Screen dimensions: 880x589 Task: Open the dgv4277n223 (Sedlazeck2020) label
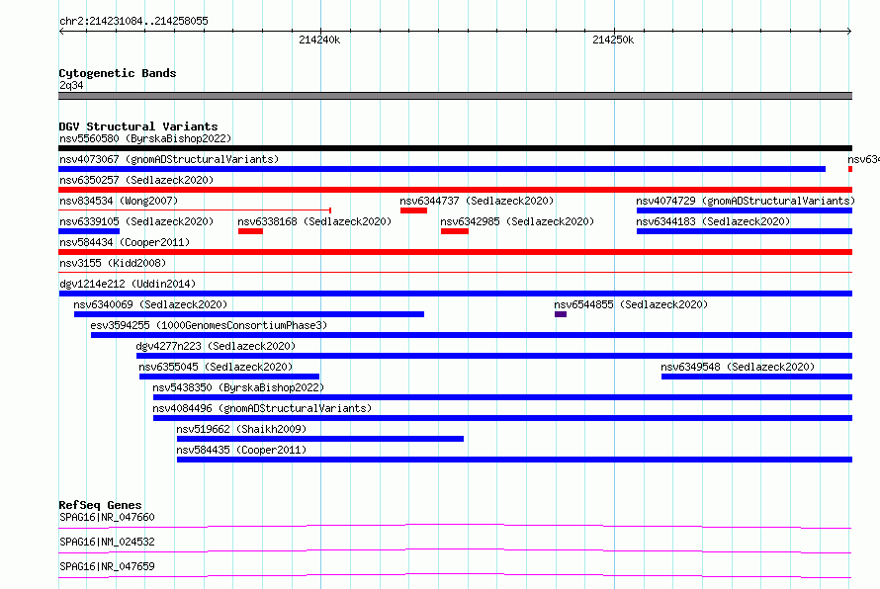(216, 346)
